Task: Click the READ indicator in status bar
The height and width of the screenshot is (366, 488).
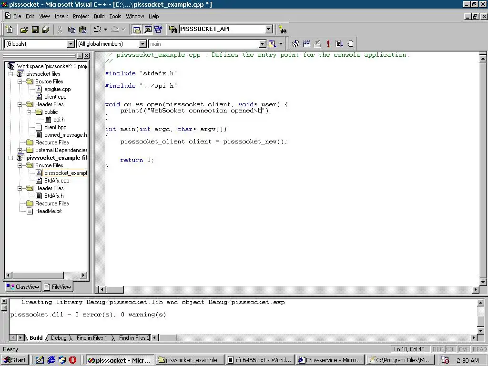Action: (x=479, y=349)
